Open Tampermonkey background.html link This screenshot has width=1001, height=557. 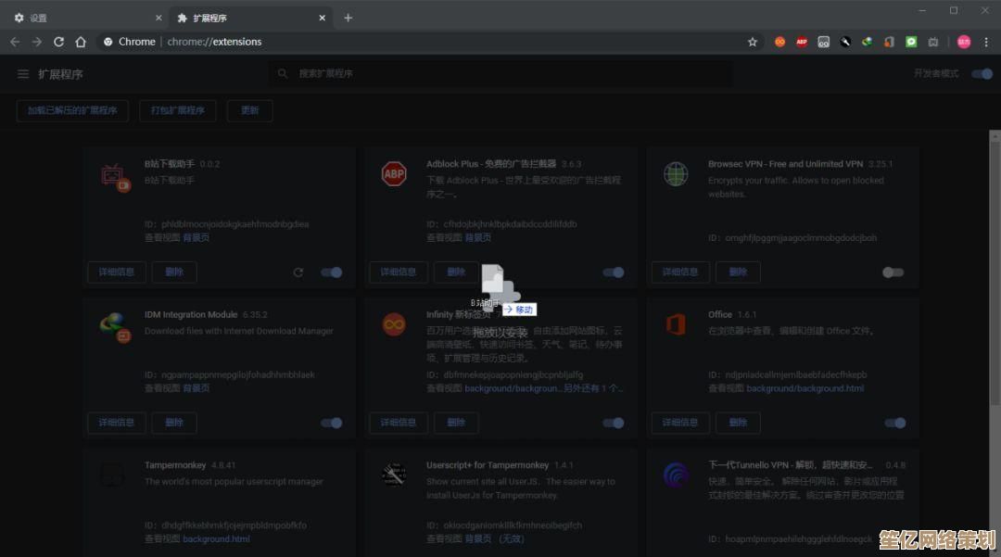point(216,539)
